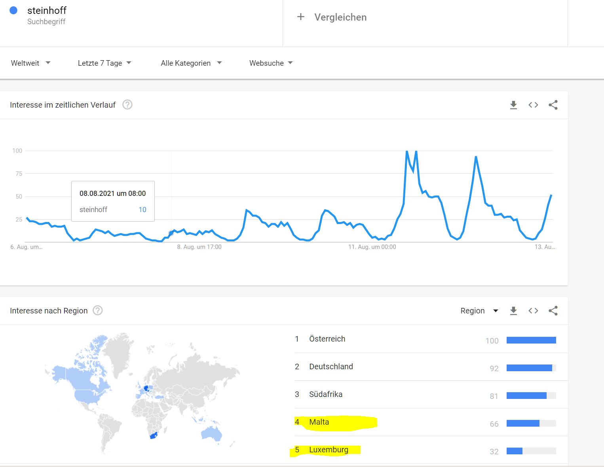Click the plus icon next to Vergleichen
Screen dimensions: 604x467
(x=301, y=17)
